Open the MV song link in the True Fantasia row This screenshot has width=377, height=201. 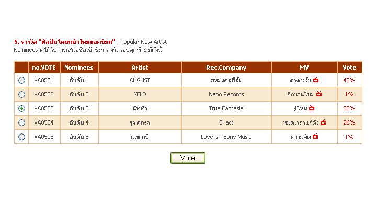[x=301, y=108]
